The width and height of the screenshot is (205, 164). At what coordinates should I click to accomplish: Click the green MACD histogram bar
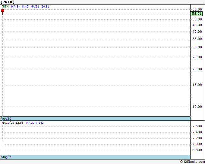2,147
